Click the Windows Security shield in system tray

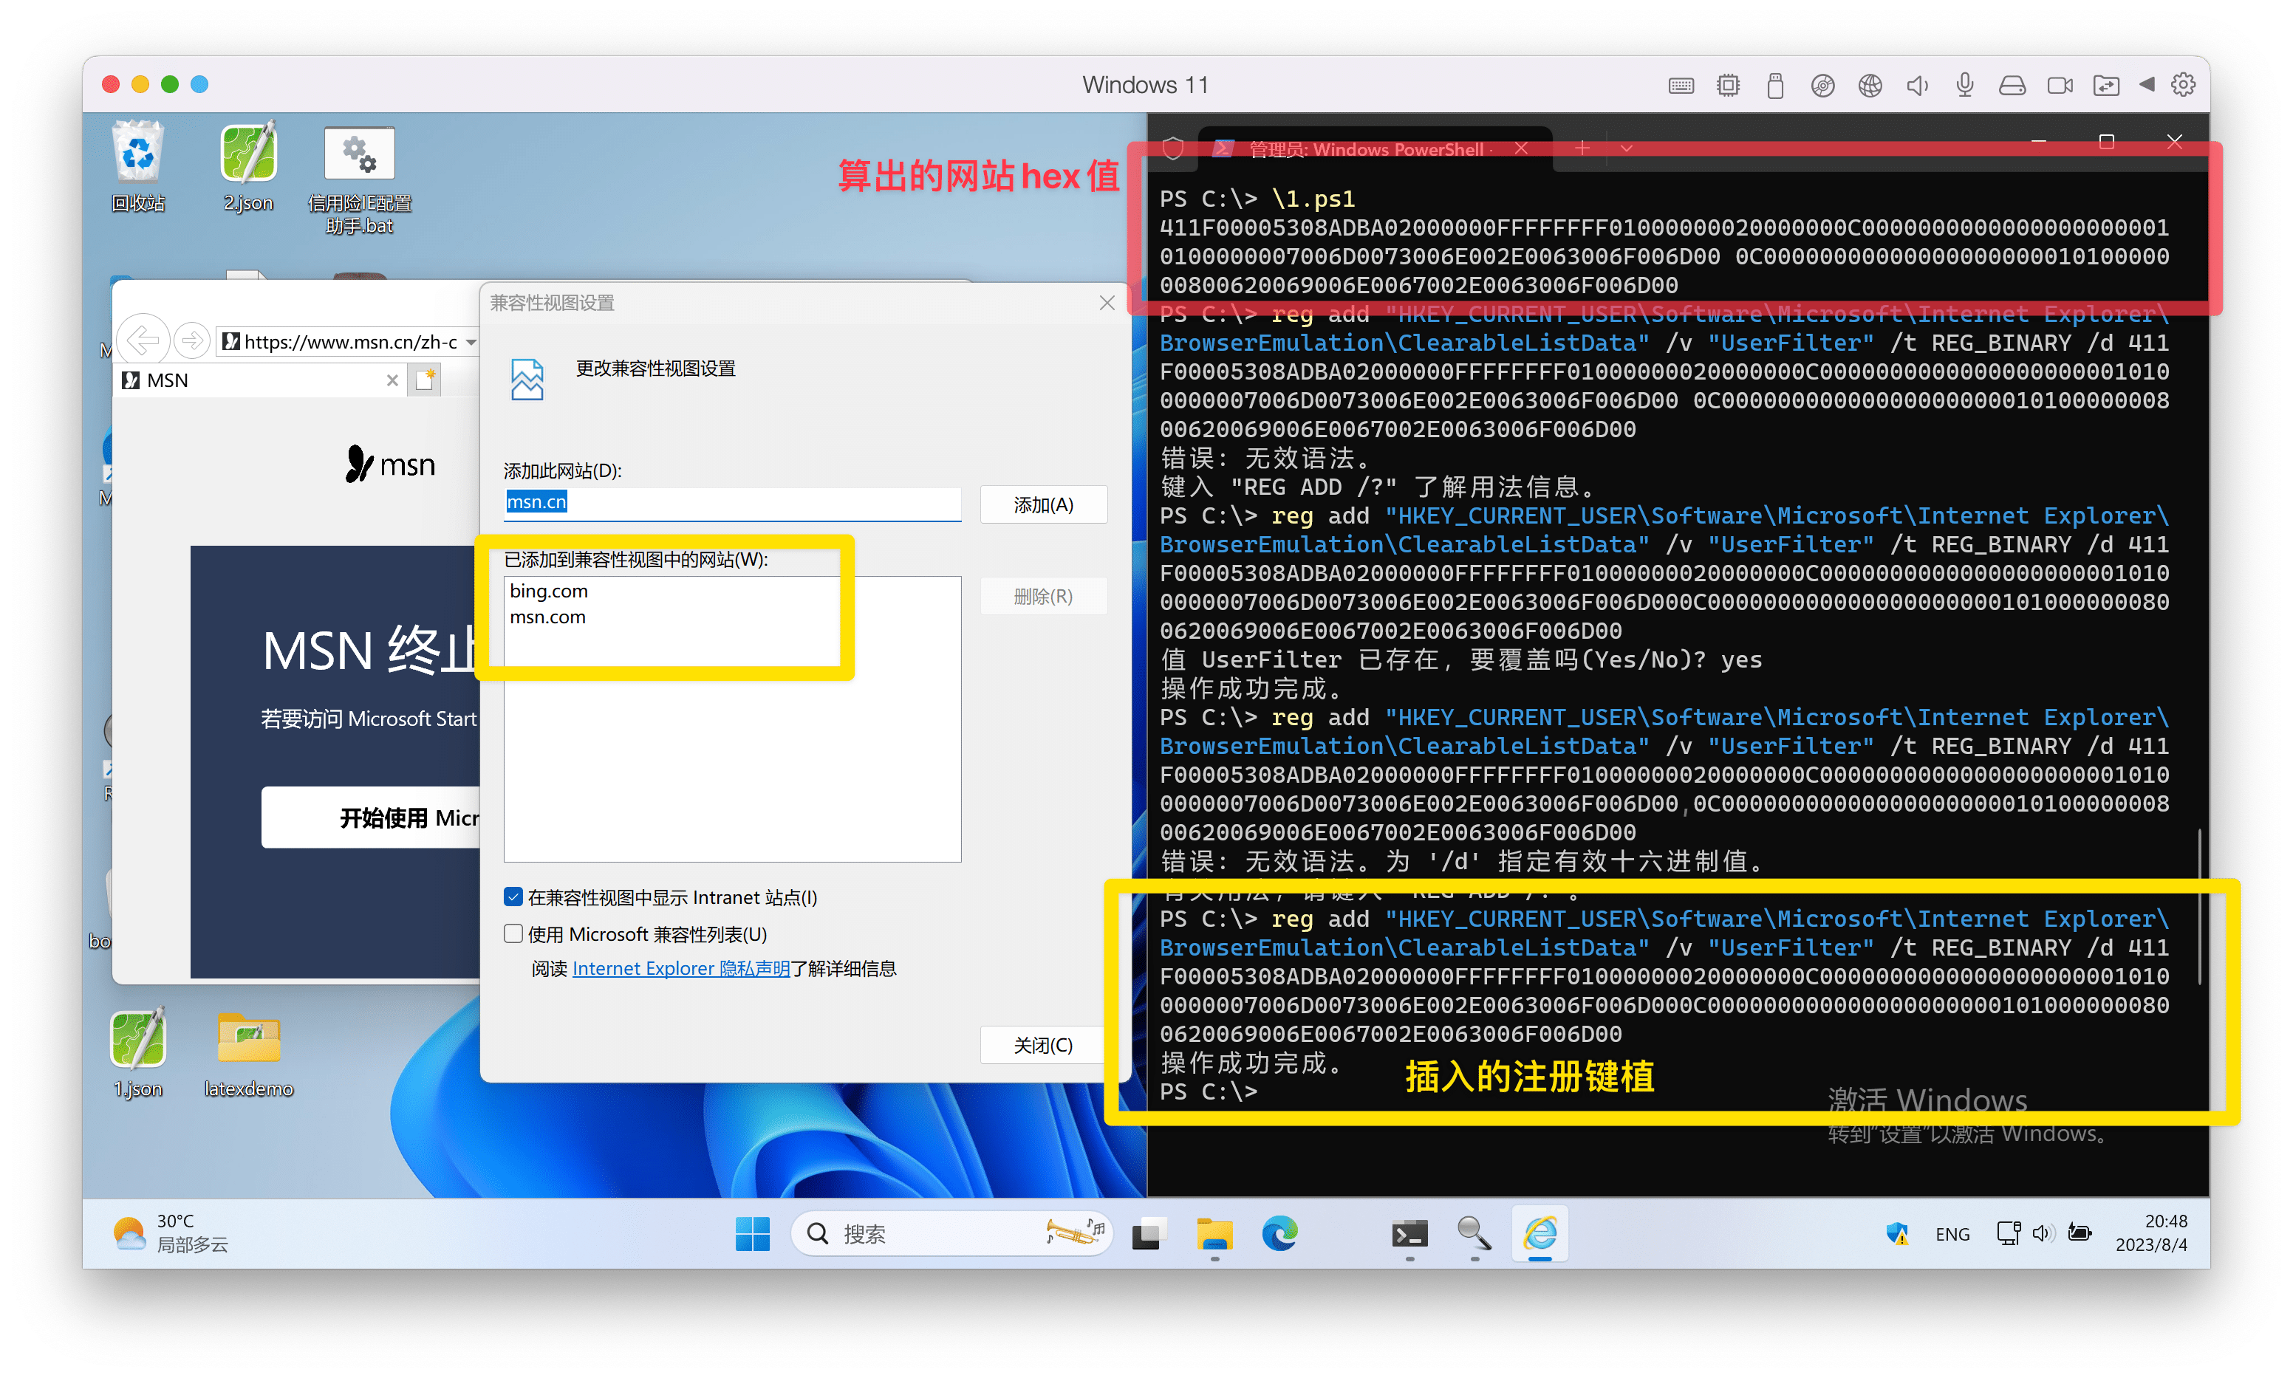pos(1897,1233)
